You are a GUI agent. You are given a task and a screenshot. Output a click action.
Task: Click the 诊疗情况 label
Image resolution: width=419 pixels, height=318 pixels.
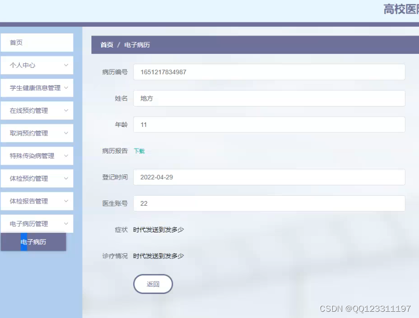(x=115, y=256)
